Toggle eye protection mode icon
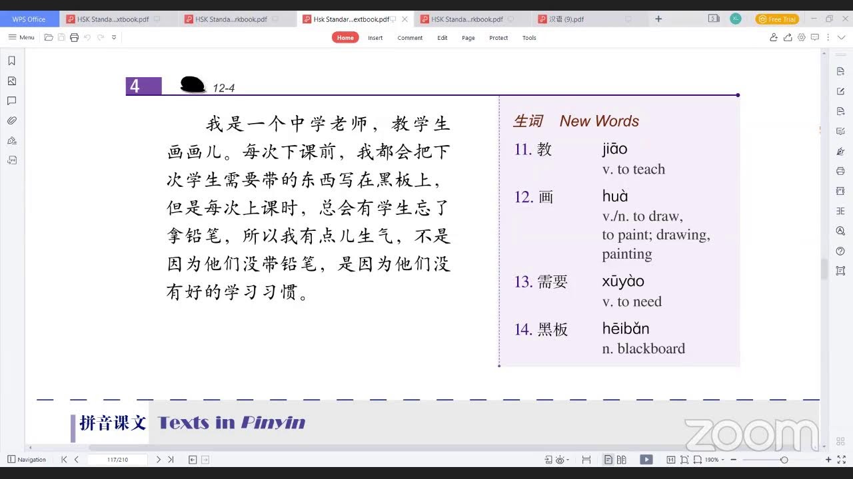 point(560,460)
